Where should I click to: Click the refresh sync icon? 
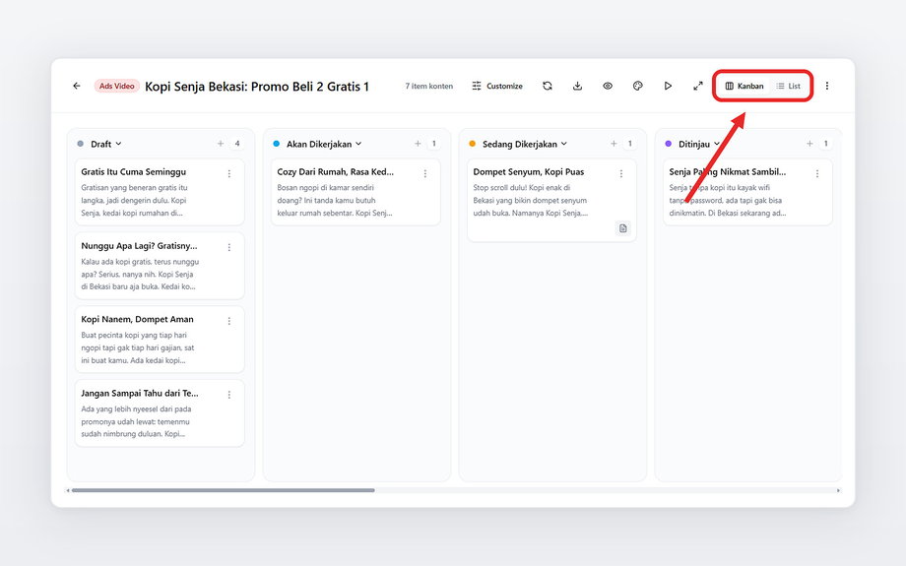[x=548, y=86]
